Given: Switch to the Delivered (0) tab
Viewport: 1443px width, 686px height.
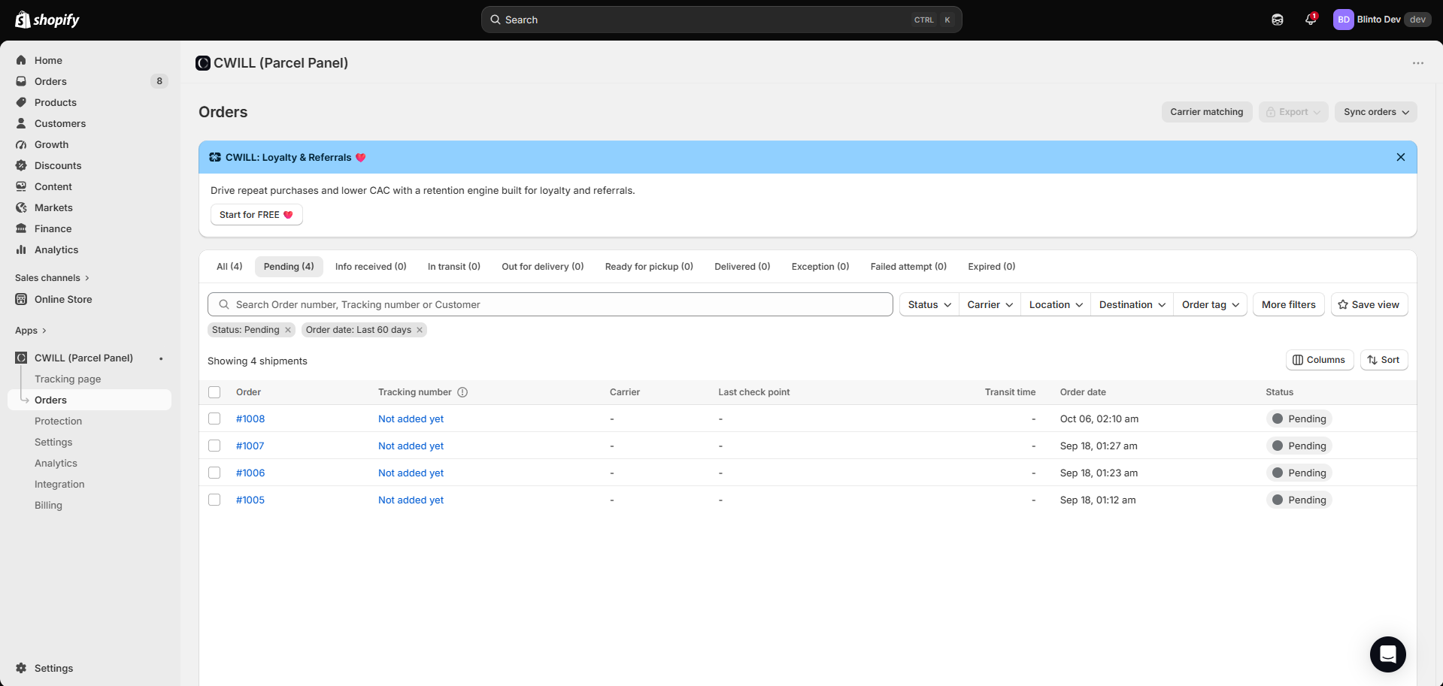Looking at the screenshot, I should click(x=742, y=267).
